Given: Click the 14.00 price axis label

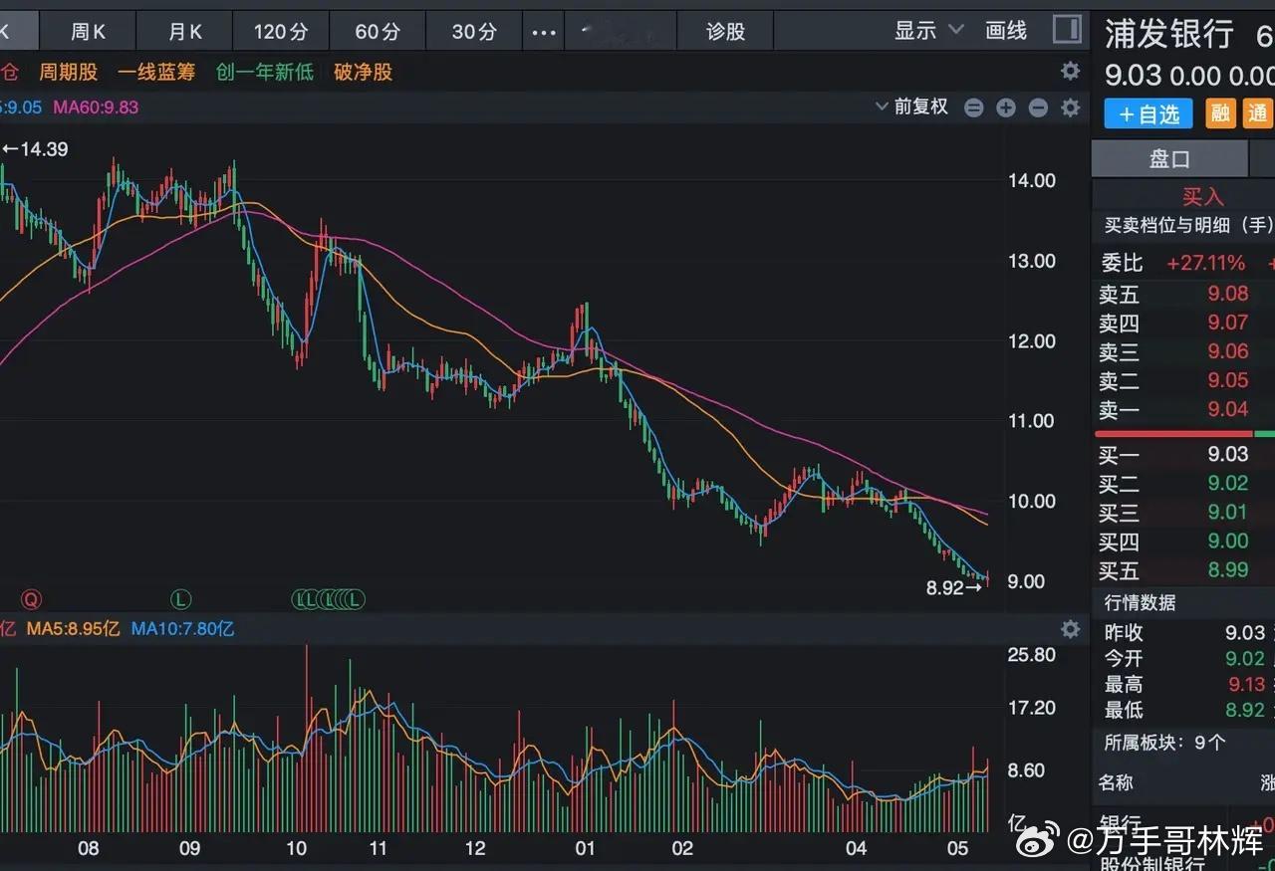Looking at the screenshot, I should 1032,181.
